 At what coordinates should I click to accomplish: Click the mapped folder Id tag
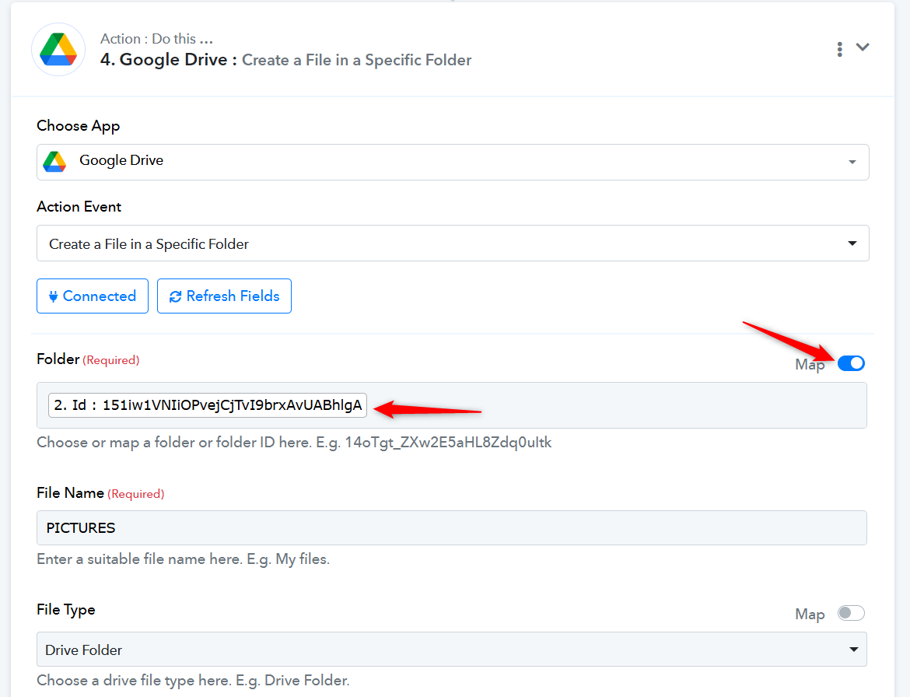coord(208,405)
